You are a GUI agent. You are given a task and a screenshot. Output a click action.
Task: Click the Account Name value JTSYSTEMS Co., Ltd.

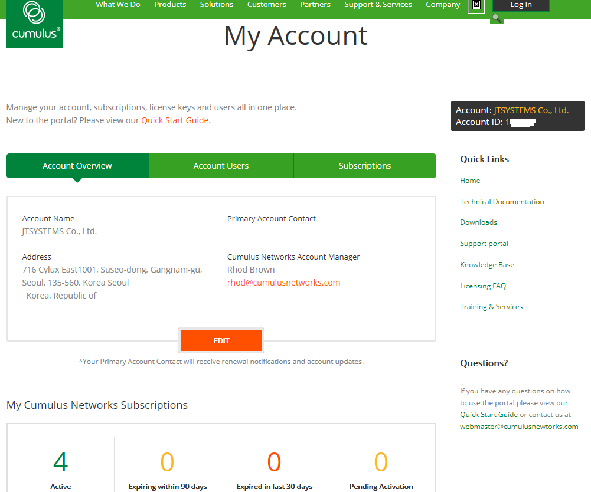(x=60, y=231)
